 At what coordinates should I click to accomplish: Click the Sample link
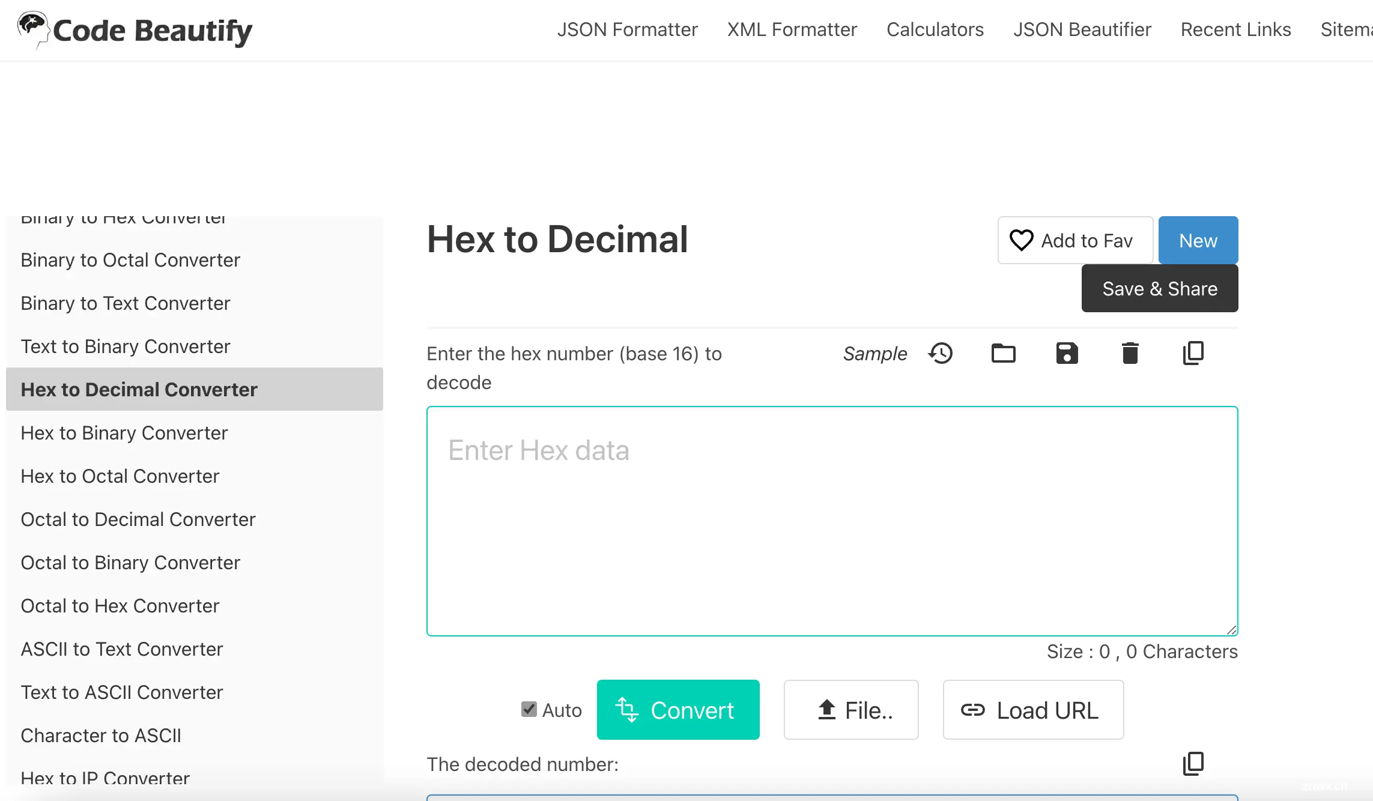(x=875, y=354)
